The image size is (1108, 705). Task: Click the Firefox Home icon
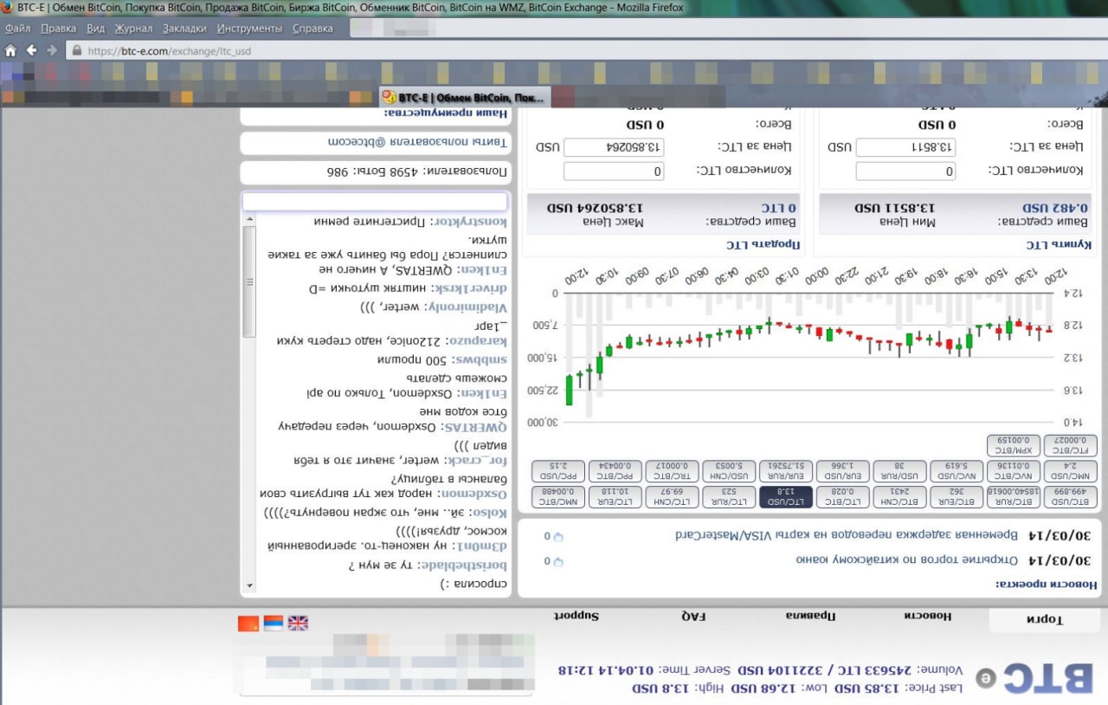[10, 50]
